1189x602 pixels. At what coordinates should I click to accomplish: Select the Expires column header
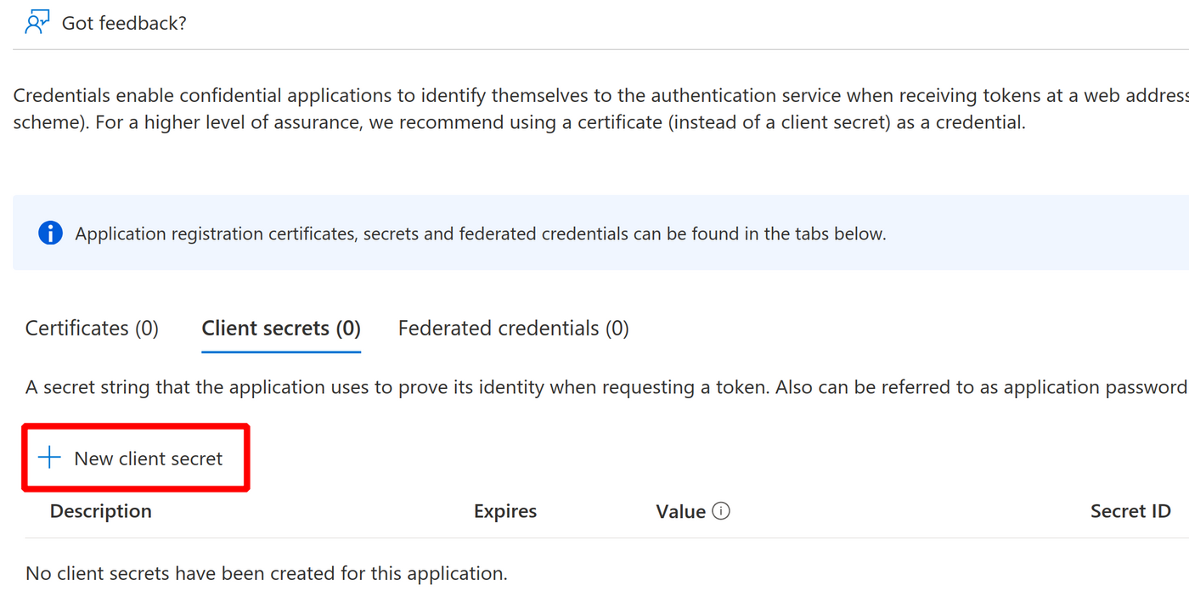pyautogui.click(x=504, y=510)
